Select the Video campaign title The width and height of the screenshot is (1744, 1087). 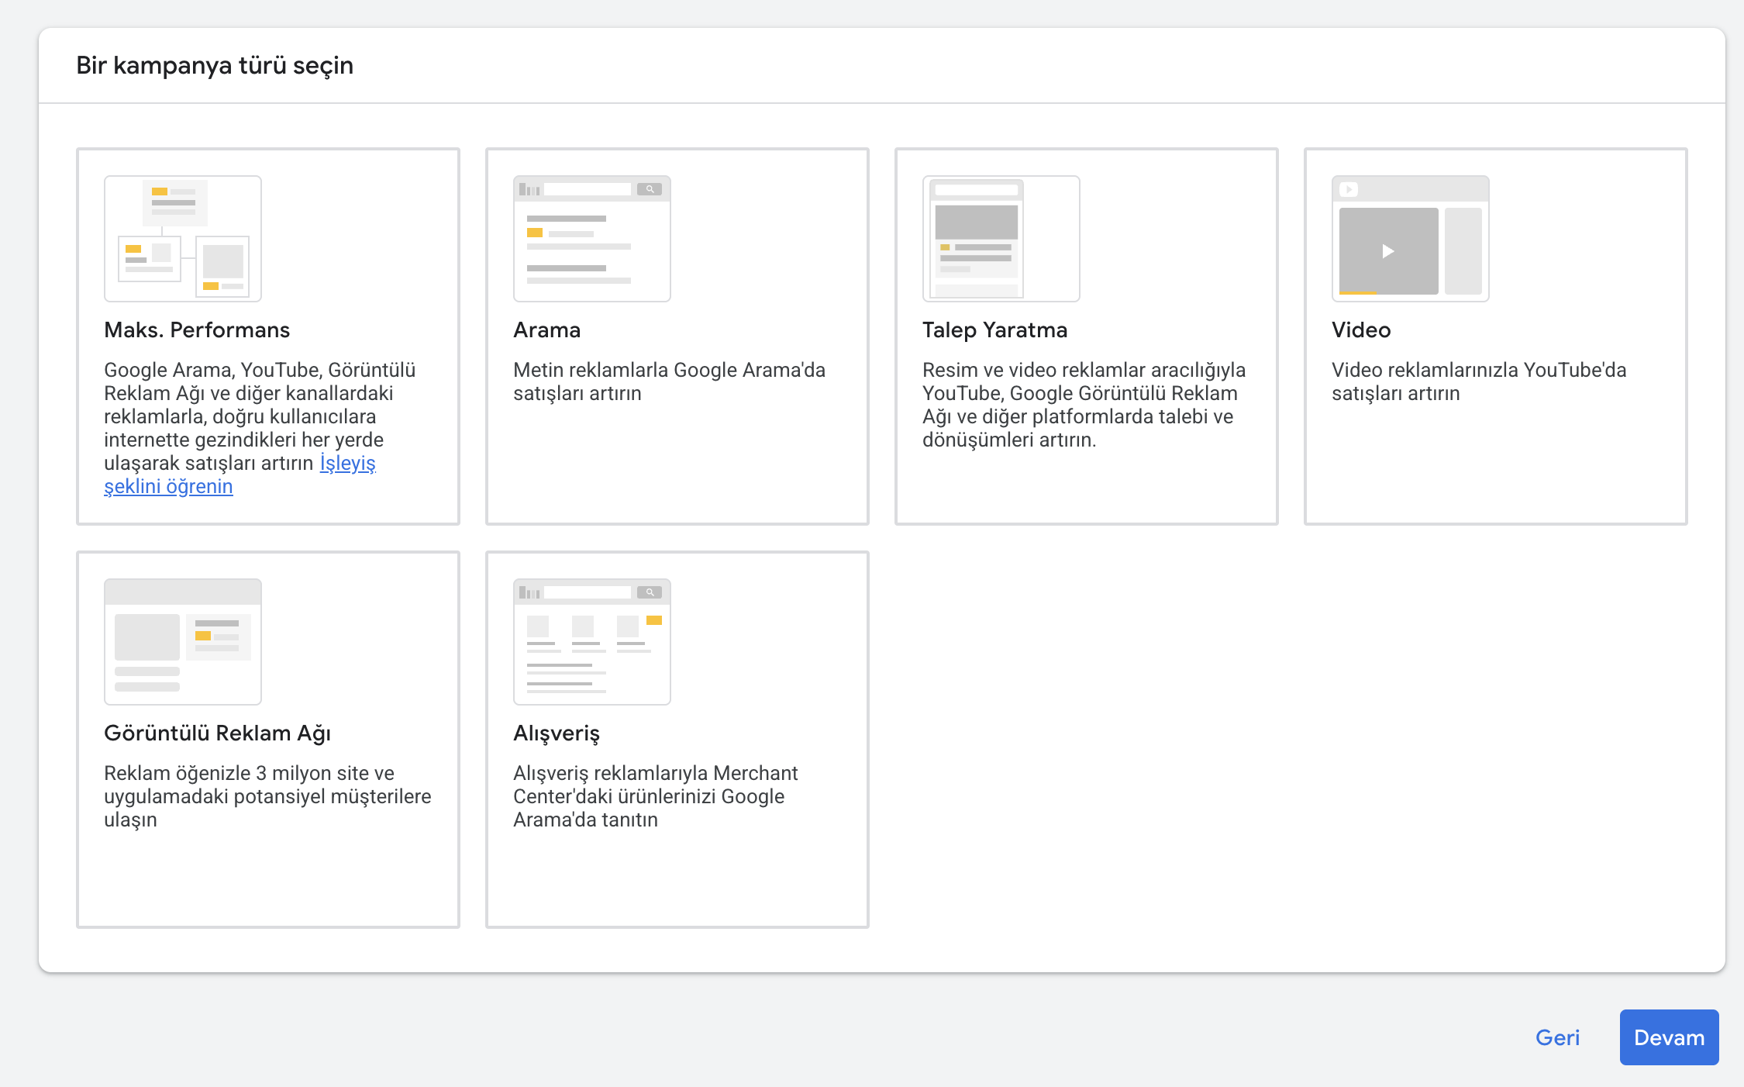[1361, 330]
